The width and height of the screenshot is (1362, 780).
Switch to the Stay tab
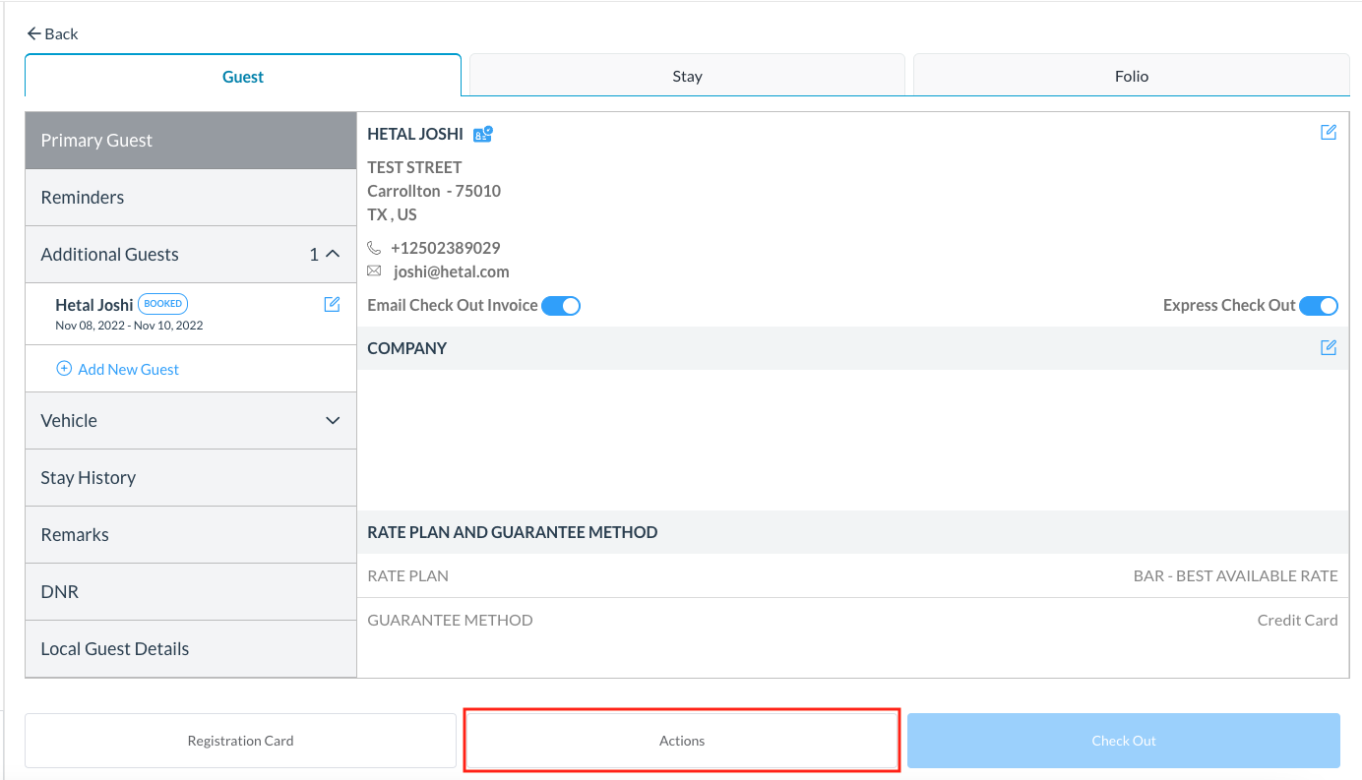pos(687,76)
